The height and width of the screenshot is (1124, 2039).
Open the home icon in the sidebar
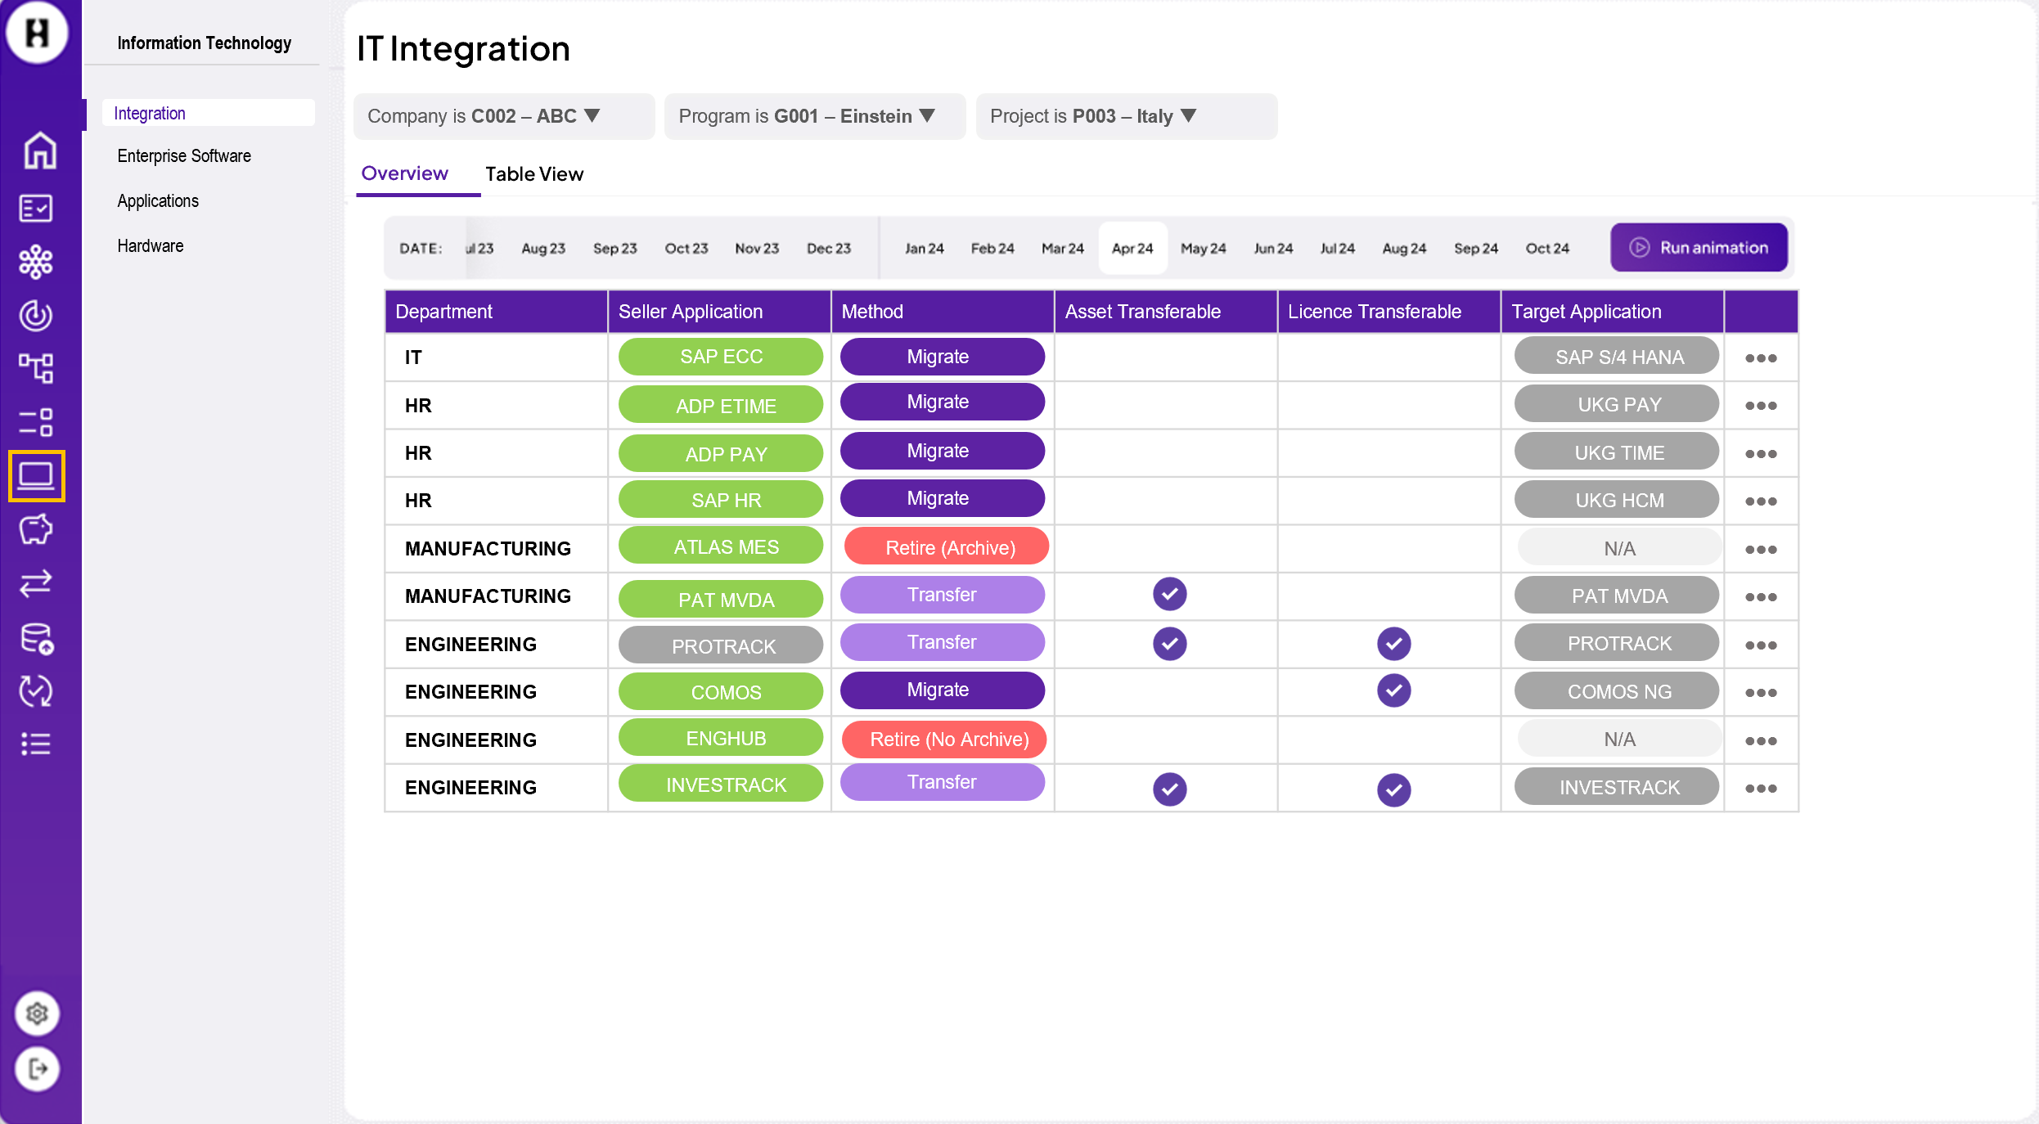[38, 151]
